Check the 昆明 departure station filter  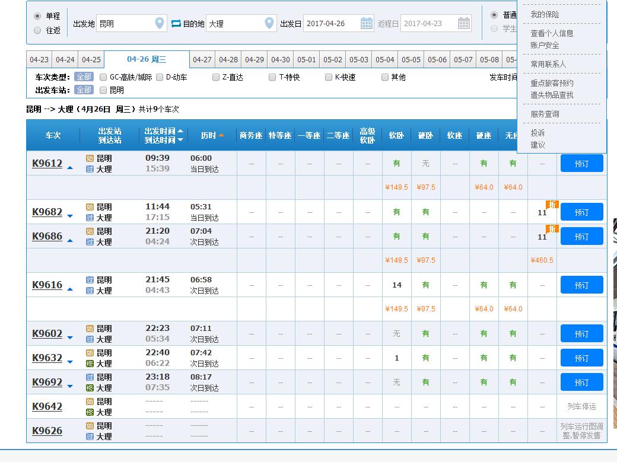click(103, 90)
